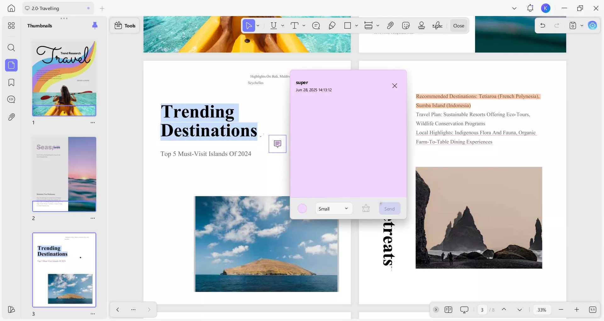Click the sticky note comment tool

pyautogui.click(x=316, y=25)
